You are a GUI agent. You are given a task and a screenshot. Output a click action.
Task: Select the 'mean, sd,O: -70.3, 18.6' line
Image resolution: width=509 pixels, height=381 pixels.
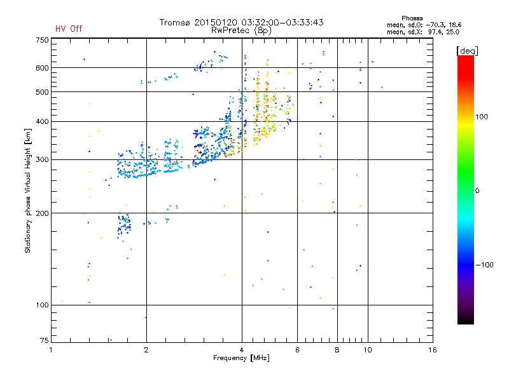click(x=424, y=25)
